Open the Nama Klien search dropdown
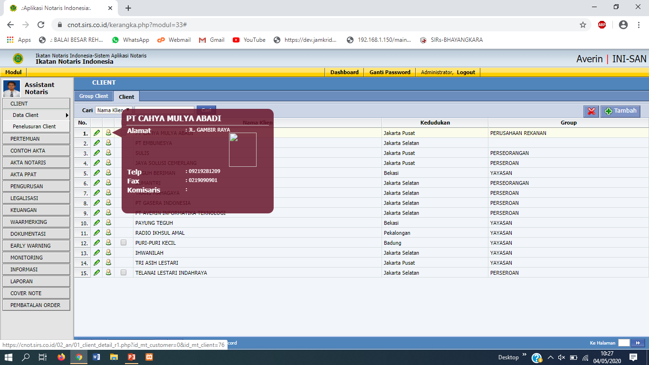This screenshot has height=365, width=649. (114, 110)
